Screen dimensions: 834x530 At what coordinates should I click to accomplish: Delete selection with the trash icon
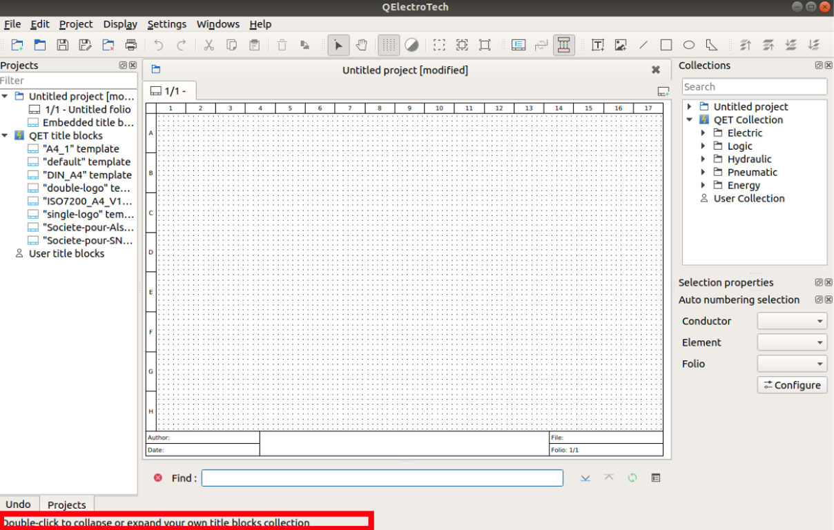[282, 45]
